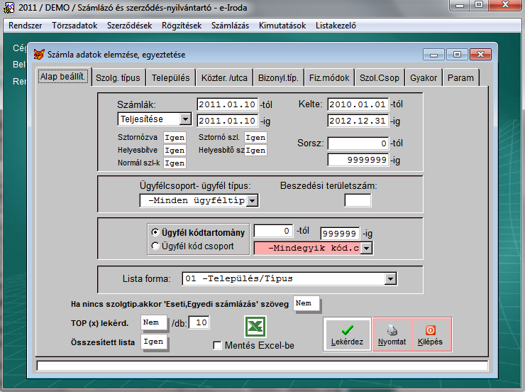Image resolution: width=525 pixels, height=392 pixels.
Task: Toggle the Összesített lista Igen value
Action: [154, 342]
